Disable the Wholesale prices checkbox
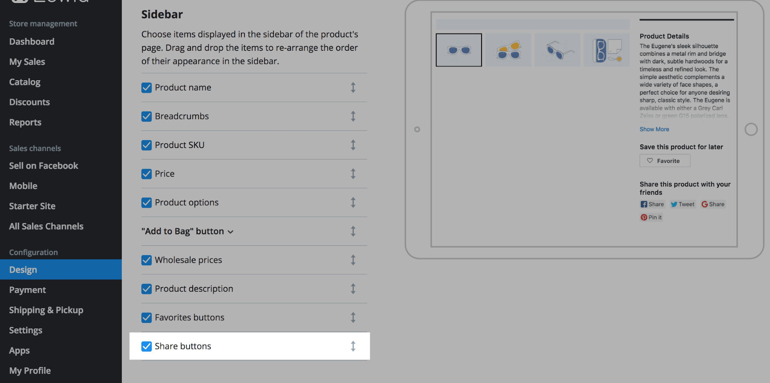 146,260
